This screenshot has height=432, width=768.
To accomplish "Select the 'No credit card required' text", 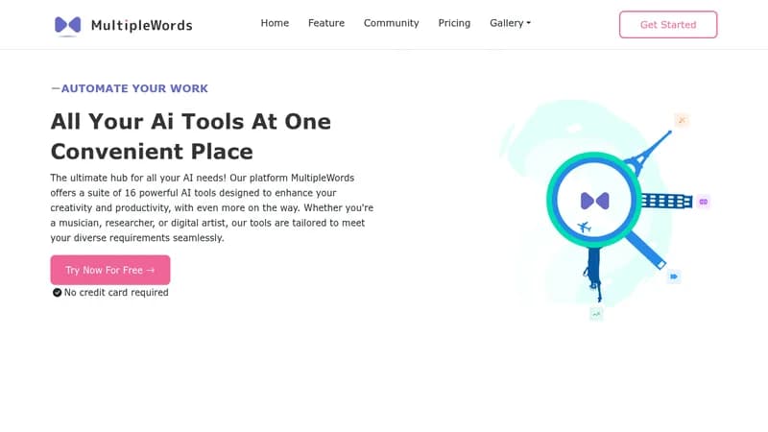I will (x=116, y=293).
